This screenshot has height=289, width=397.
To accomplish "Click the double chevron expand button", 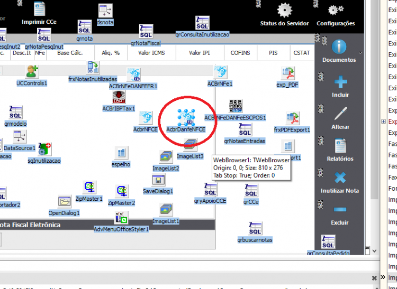I will point(383,277).
